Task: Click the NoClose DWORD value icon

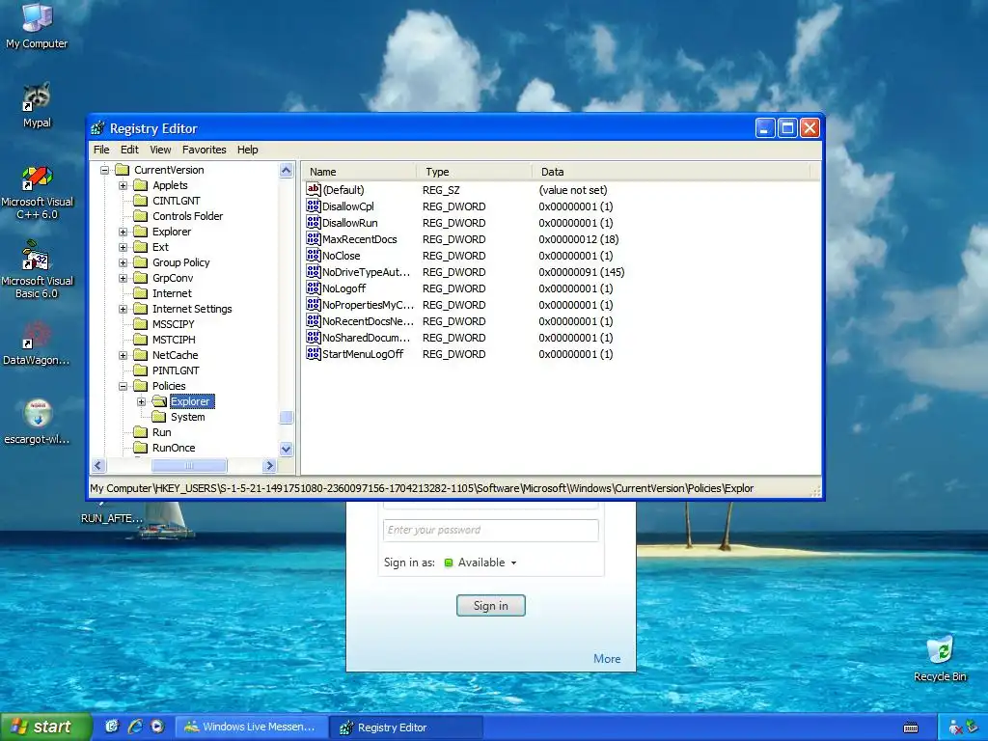Action: 314,255
